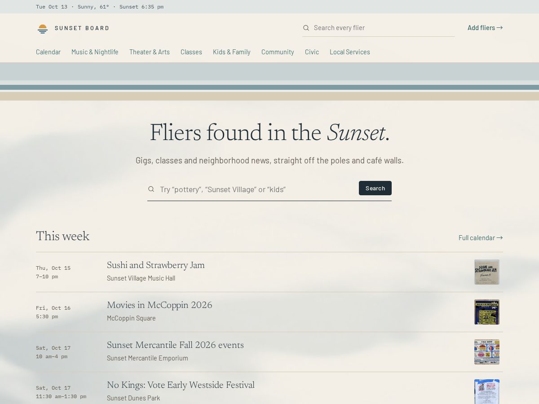Click the "Fri, Oct 16" date text

[53, 308]
